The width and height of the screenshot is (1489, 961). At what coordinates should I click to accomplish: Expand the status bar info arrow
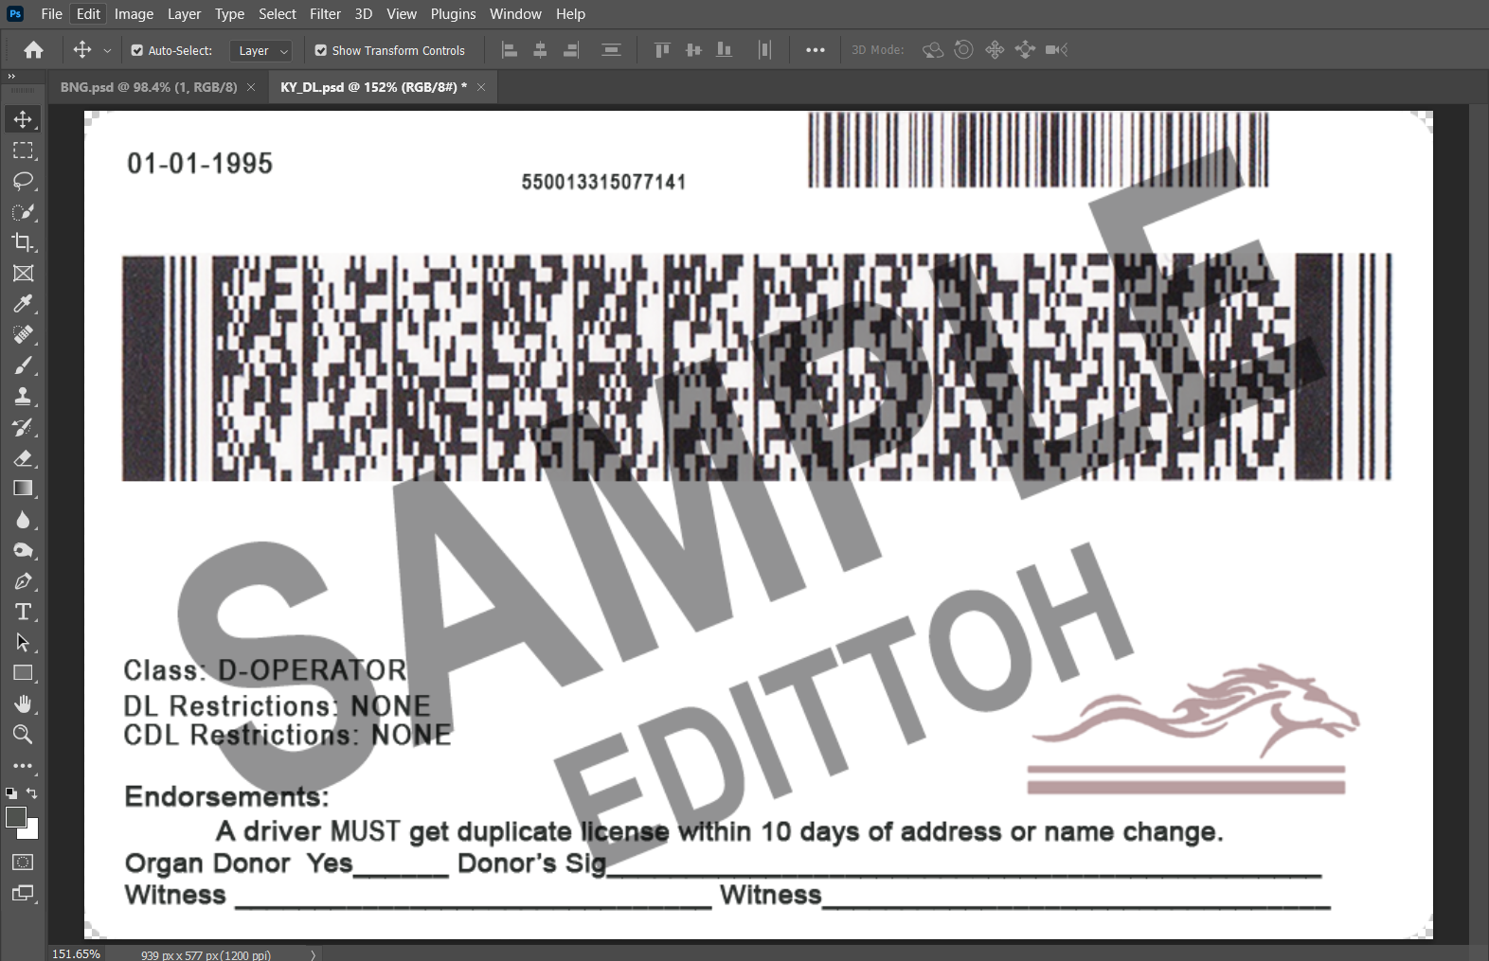pos(313,954)
